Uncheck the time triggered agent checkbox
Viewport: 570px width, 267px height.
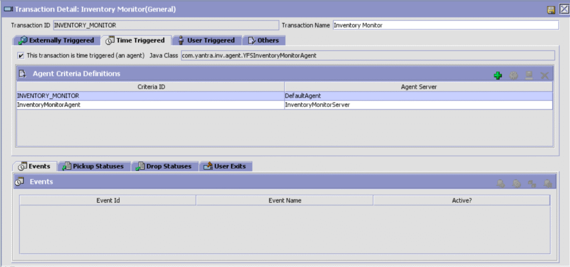[x=21, y=56]
